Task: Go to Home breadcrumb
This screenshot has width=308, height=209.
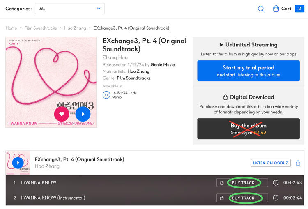Action: [x=11, y=28]
